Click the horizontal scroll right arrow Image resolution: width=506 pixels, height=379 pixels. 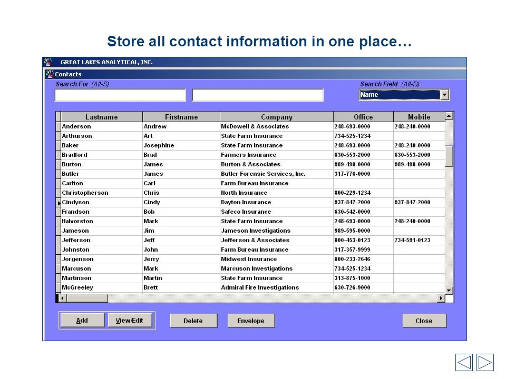[x=441, y=298]
